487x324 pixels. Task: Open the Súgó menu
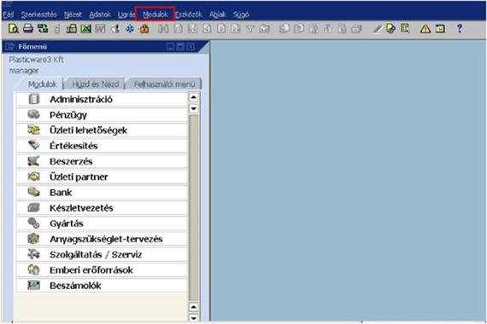tap(241, 14)
